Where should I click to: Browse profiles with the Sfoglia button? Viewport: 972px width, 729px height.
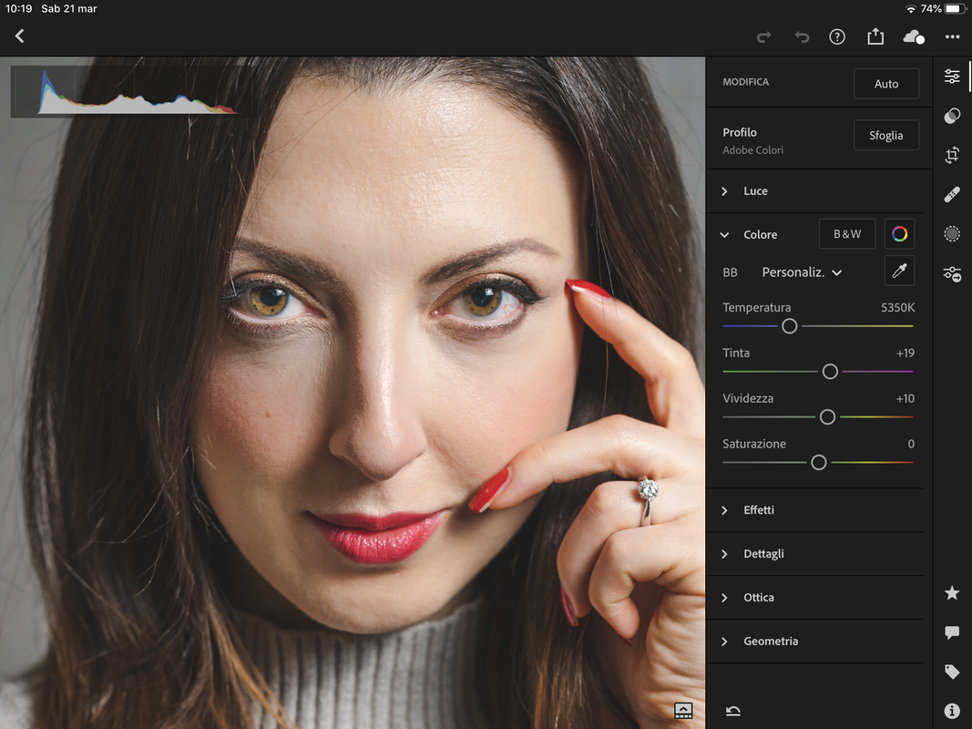(x=885, y=135)
